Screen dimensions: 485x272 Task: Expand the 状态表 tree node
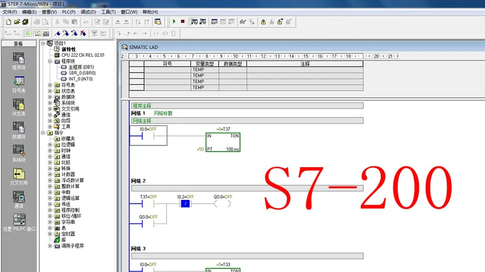pyautogui.click(x=50, y=91)
